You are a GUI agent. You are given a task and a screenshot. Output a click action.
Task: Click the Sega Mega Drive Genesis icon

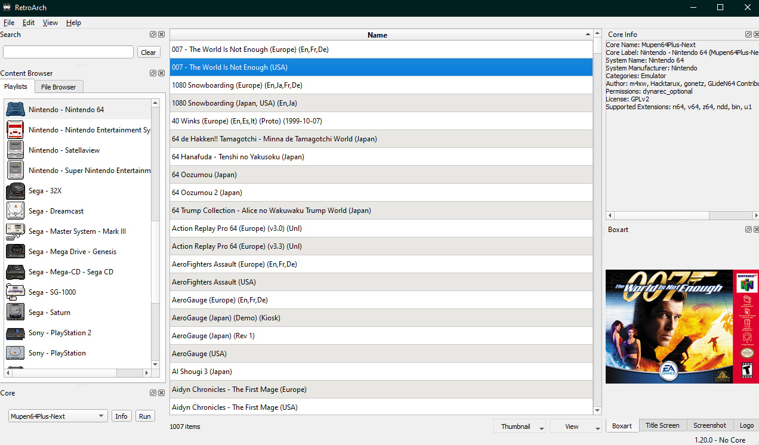(15, 252)
